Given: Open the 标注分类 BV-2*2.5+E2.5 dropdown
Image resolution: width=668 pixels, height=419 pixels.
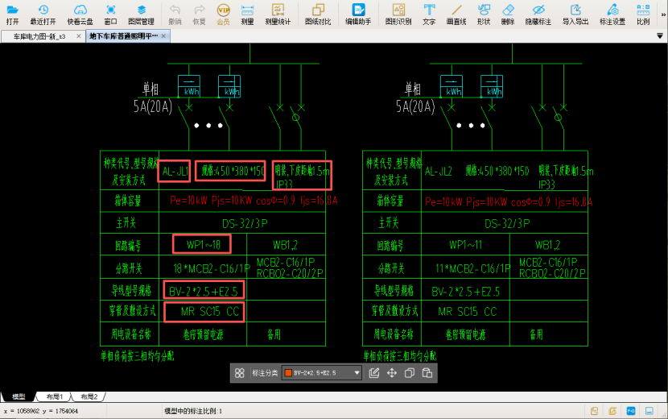Looking at the screenshot, I should pyautogui.click(x=322, y=373).
